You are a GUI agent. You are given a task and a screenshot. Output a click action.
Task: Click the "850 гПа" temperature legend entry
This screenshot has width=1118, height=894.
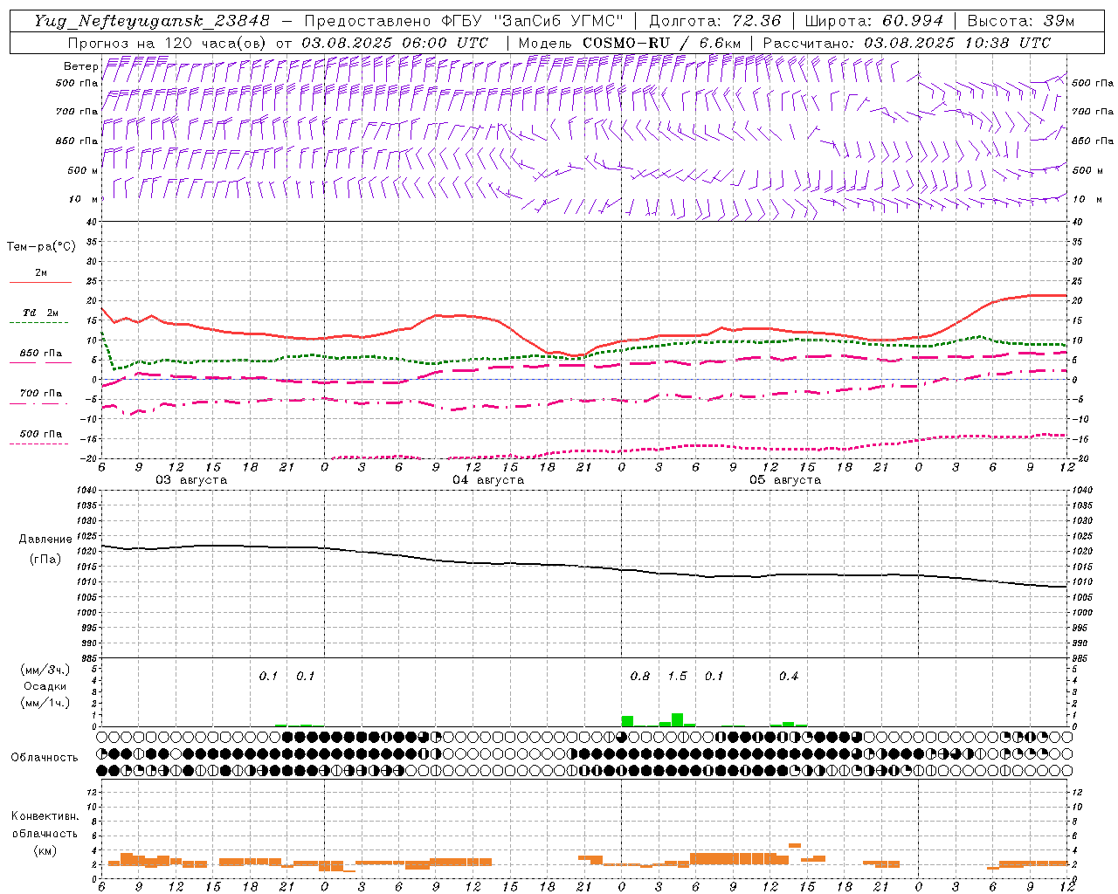pyautogui.click(x=41, y=354)
